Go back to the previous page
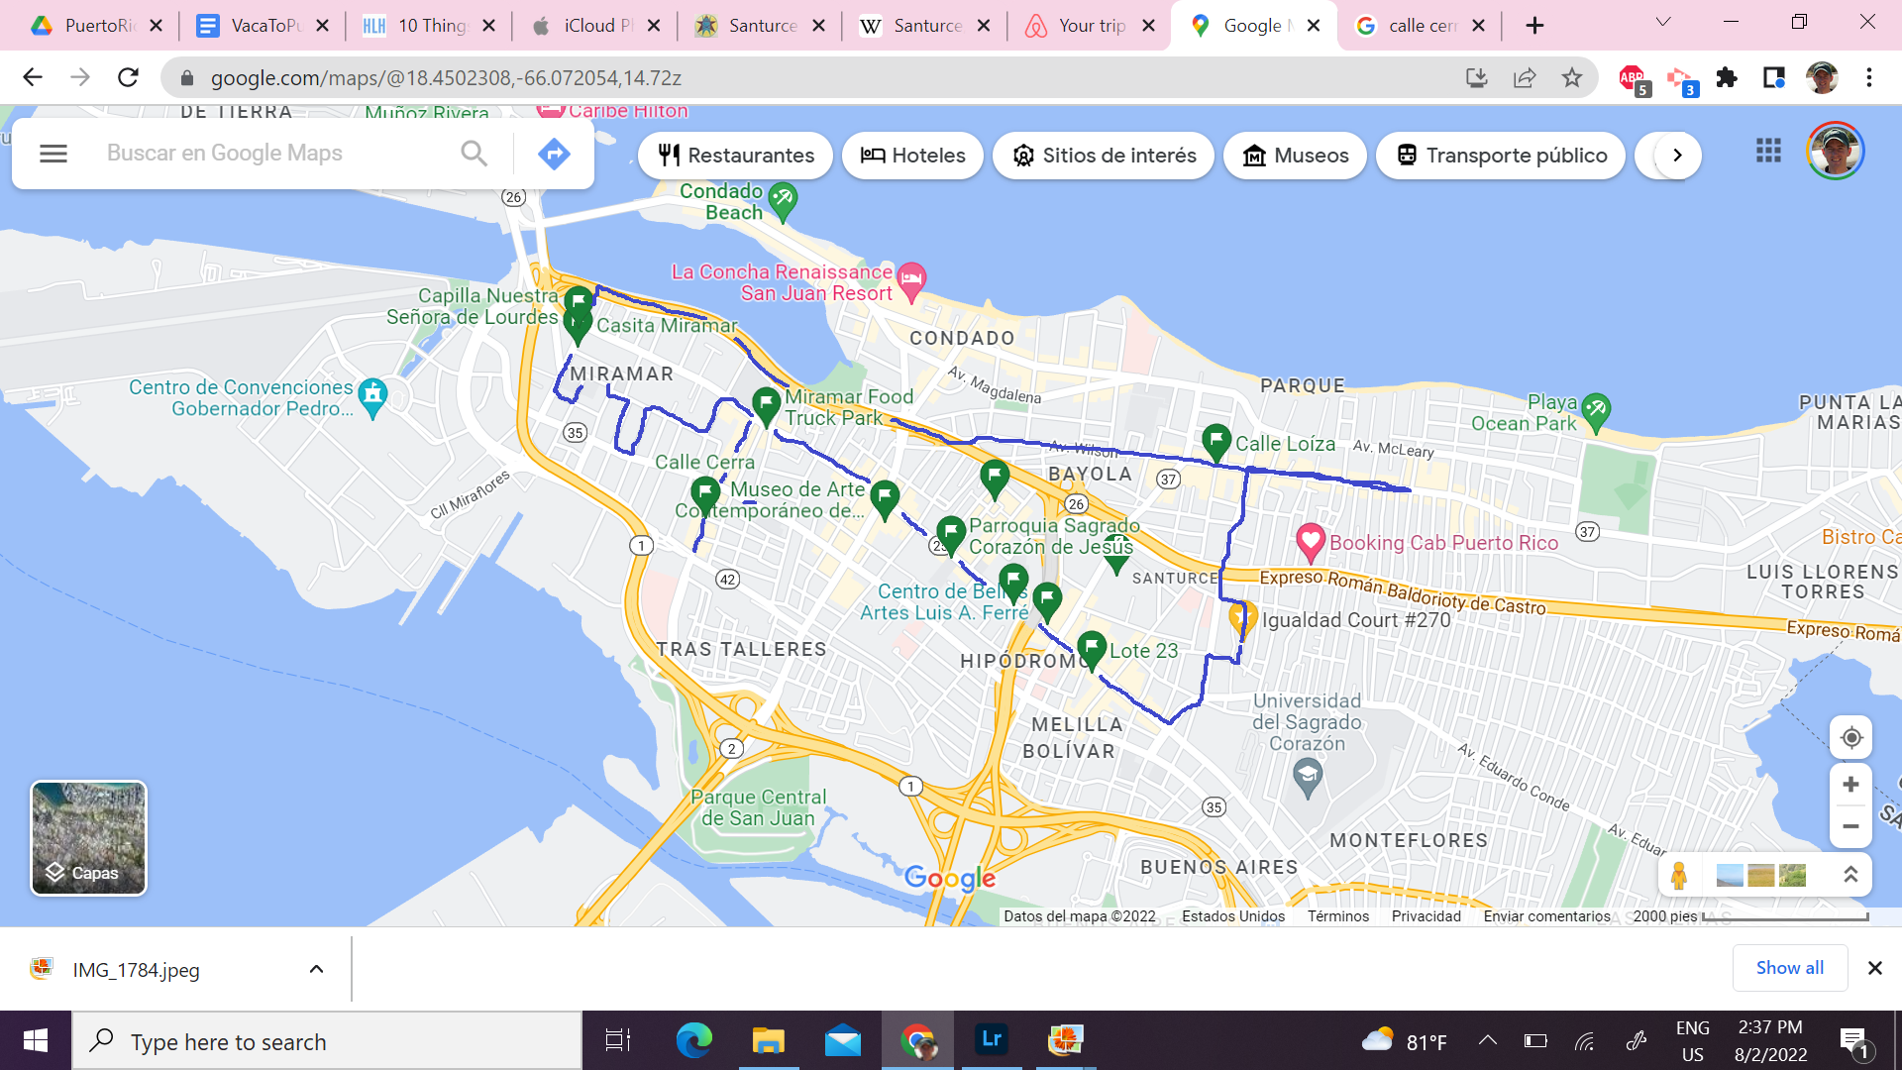This screenshot has height=1070, width=1902. [x=33, y=77]
